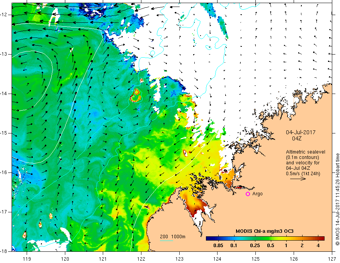The height and width of the screenshot is (263, 340).
Task: Click the '122' longitude axis label
Action: tap(141, 259)
